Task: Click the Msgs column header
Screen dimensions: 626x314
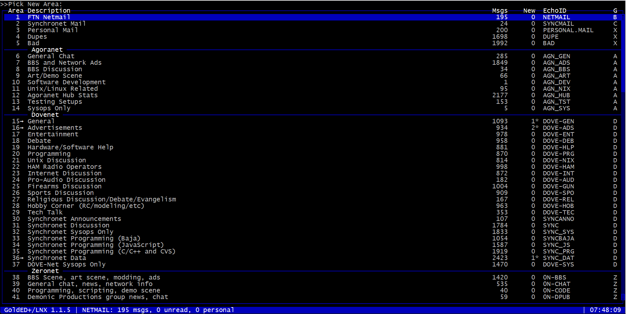Action: tap(500, 11)
